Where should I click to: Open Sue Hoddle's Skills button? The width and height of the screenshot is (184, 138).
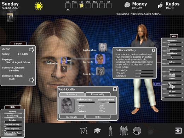tap(98, 117)
